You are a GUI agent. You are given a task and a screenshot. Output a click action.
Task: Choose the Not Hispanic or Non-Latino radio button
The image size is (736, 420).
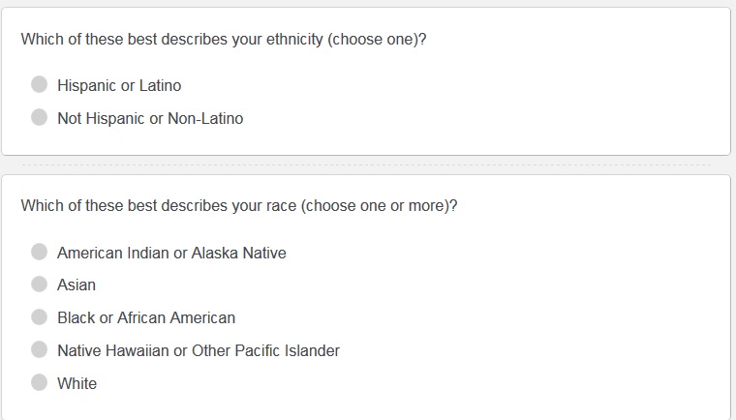[39, 118]
